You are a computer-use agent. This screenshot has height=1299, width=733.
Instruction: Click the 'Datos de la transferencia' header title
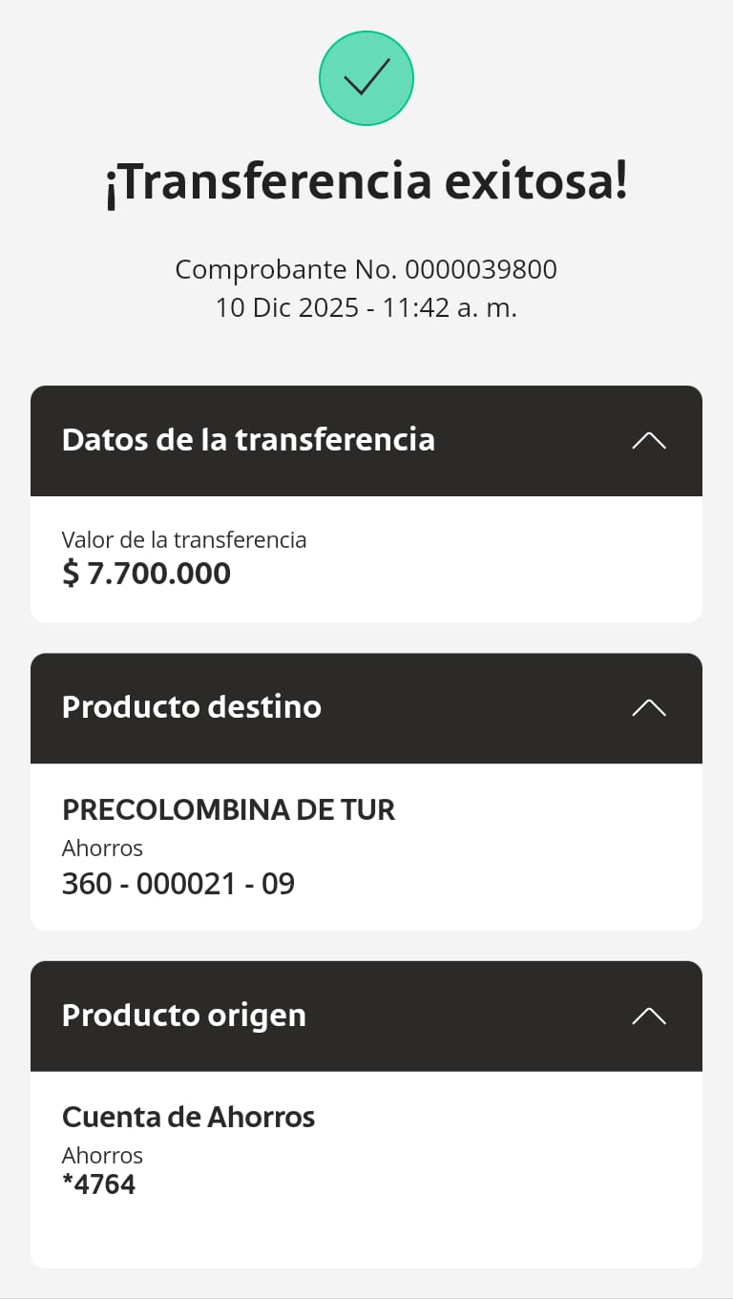248,440
